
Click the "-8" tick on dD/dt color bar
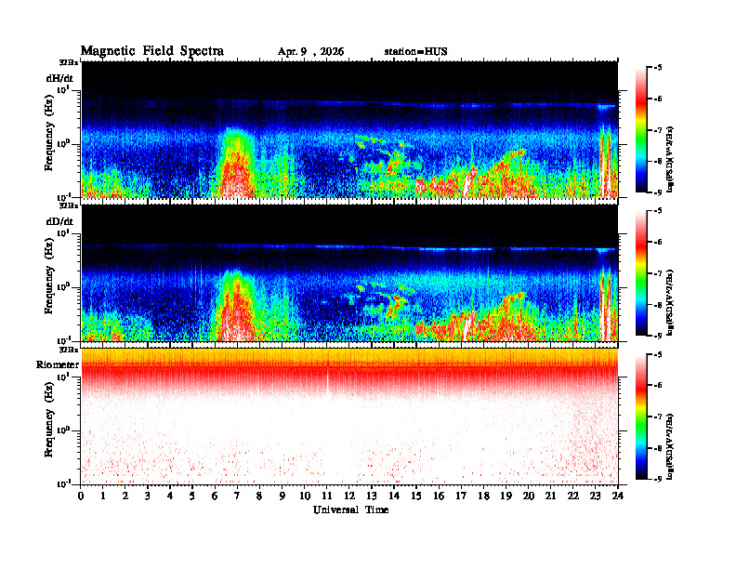pos(658,305)
